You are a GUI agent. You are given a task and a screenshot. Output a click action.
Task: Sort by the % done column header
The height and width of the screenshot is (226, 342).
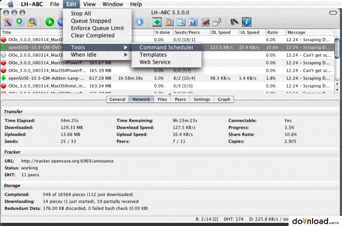(x=164, y=32)
